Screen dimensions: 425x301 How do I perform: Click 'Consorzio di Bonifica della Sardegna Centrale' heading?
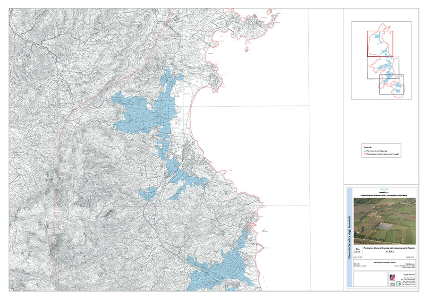click(383, 195)
